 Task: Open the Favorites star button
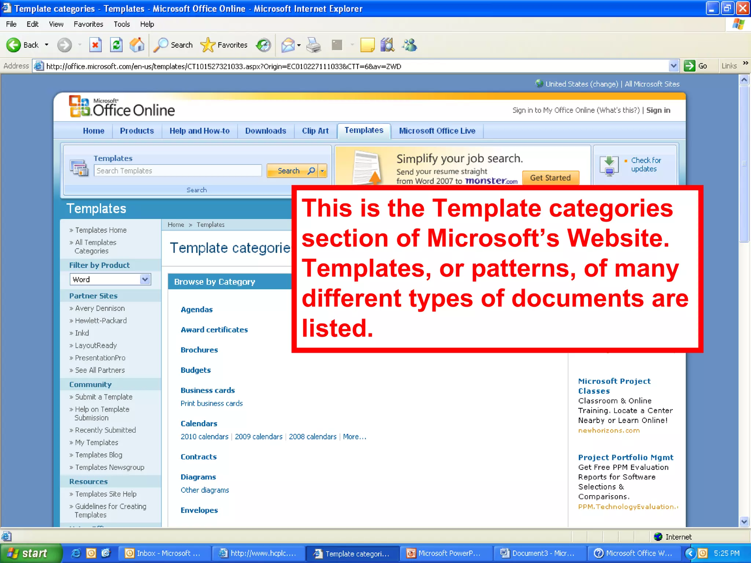click(224, 45)
